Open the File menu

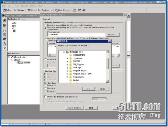(x=4, y=6)
